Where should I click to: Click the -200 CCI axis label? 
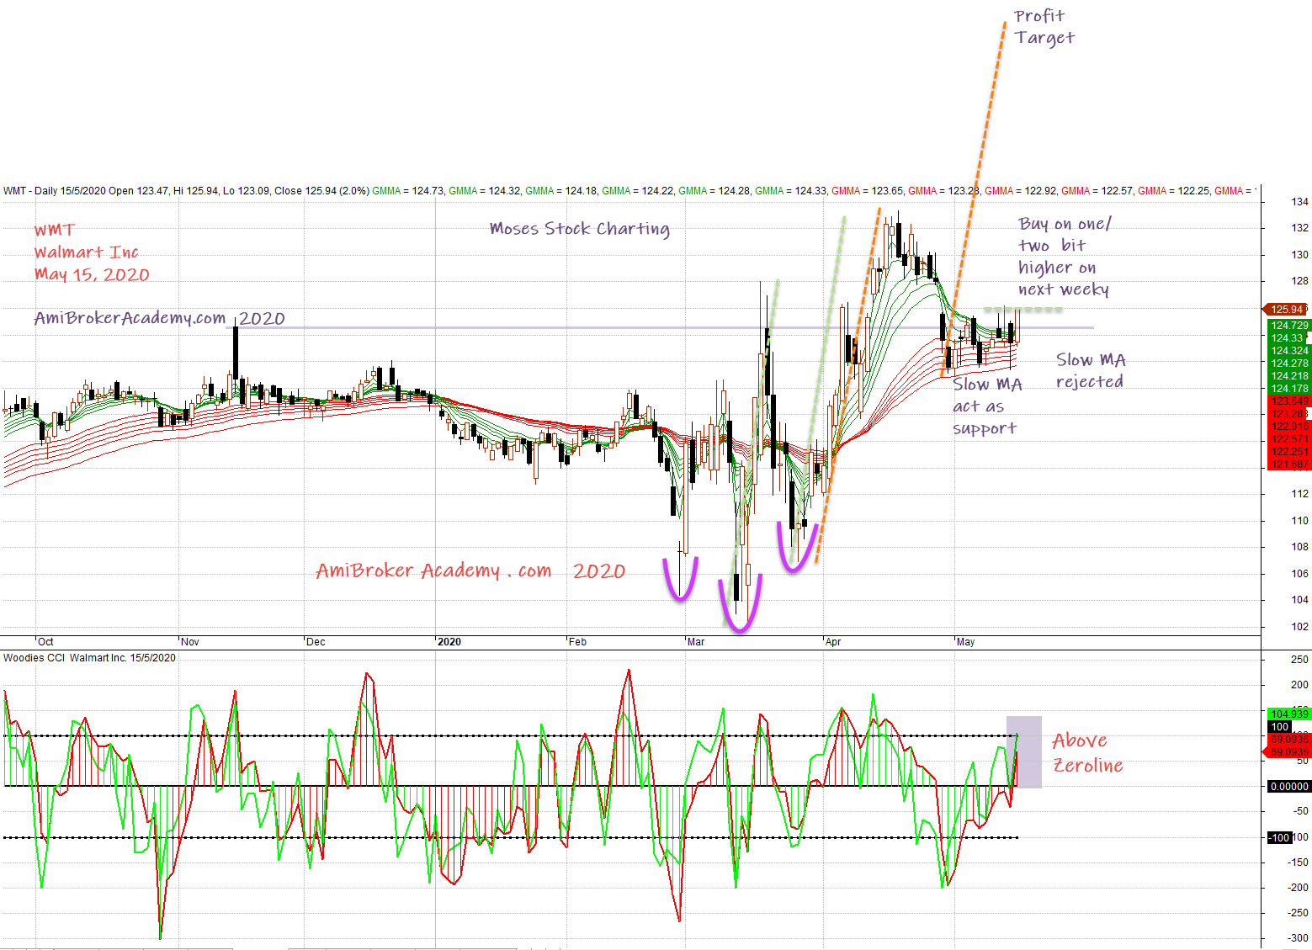coord(1299,888)
